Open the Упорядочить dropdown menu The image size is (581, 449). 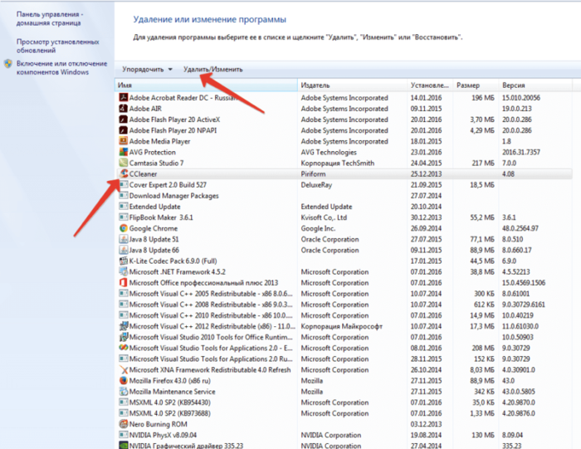click(x=147, y=69)
